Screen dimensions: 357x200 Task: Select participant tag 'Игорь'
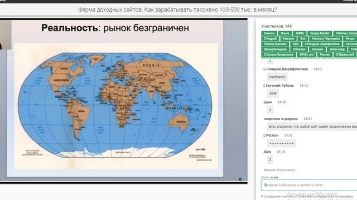[350, 39]
